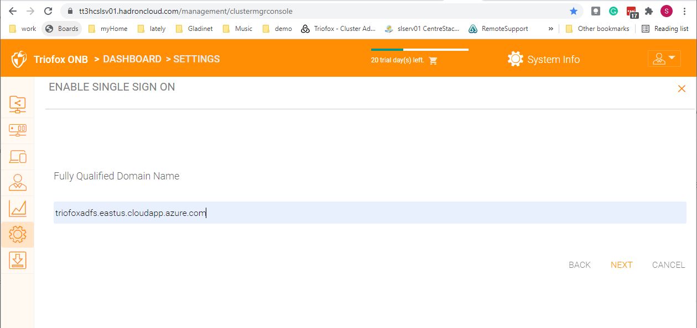Click the CANCEL button
The image size is (697, 328).
coord(669,265)
